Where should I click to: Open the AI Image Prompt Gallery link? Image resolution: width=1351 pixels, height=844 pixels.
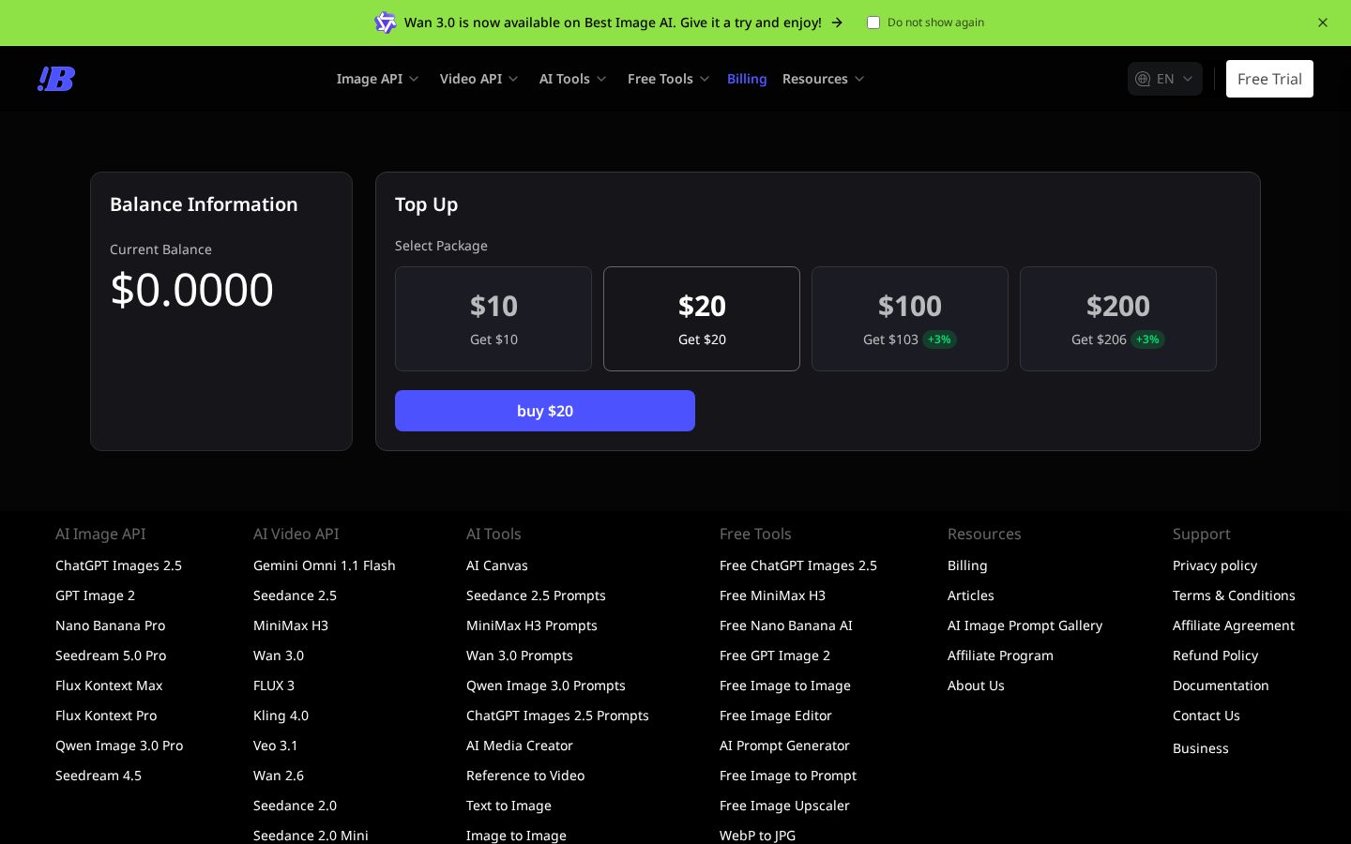(1025, 625)
